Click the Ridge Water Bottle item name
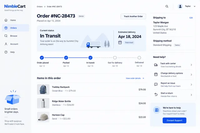 (61, 101)
